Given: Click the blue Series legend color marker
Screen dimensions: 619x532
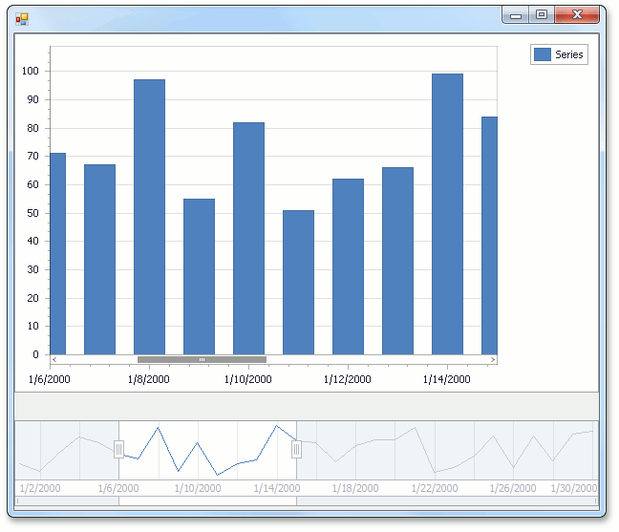Looking at the screenshot, I should click(543, 54).
